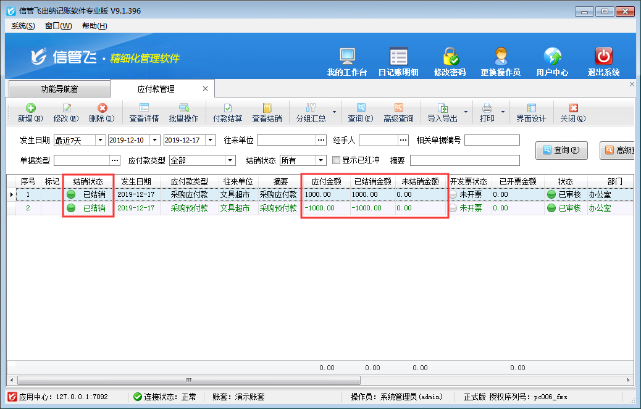Viewport: 641px width, 409px height.
Task: Click the 摘要 text input field
Action: click(x=464, y=160)
